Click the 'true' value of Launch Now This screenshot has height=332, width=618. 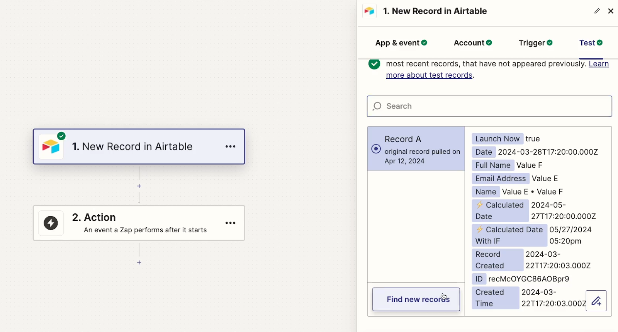pos(533,139)
